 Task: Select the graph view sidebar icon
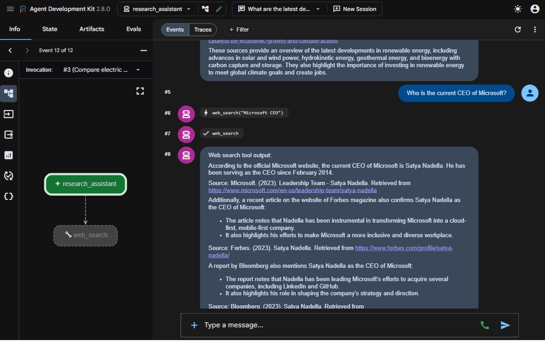9,94
